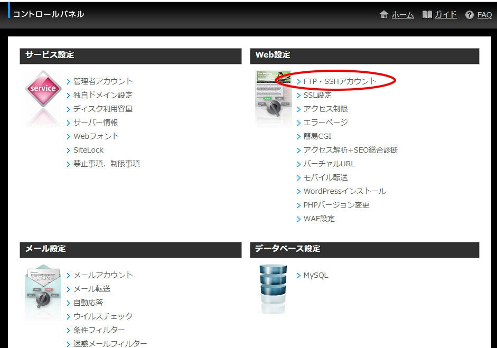This screenshot has width=497, height=348.
Task: Open メールアカウント settings
Action: pyautogui.click(x=102, y=275)
